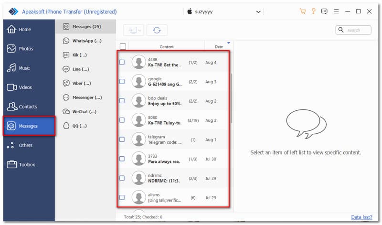Image resolution: width=382 pixels, height=225 pixels.
Task: Click the avatar of the telegram contact
Action: coord(138,139)
